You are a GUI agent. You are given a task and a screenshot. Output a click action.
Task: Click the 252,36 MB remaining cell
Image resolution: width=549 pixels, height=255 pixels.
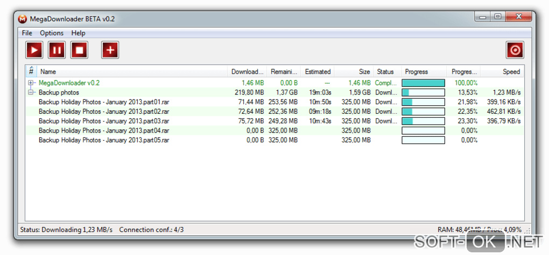tap(283, 112)
